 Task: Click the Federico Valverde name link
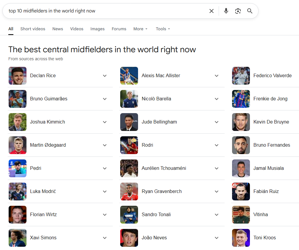(x=273, y=76)
